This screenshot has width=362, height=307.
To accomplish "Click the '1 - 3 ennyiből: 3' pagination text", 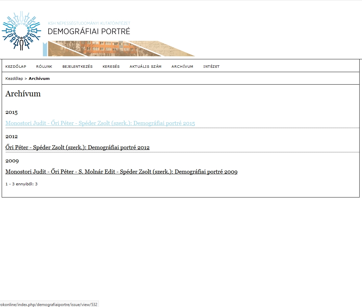I will click(21, 184).
